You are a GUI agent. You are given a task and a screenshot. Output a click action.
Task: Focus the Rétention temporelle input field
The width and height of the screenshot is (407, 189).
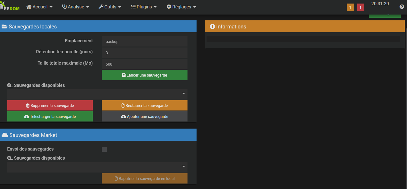(x=145, y=53)
